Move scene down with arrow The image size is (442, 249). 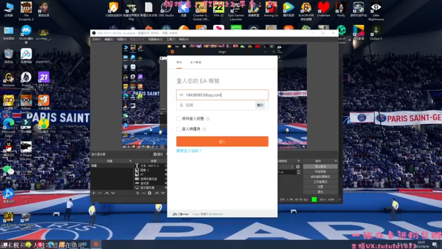click(113, 193)
